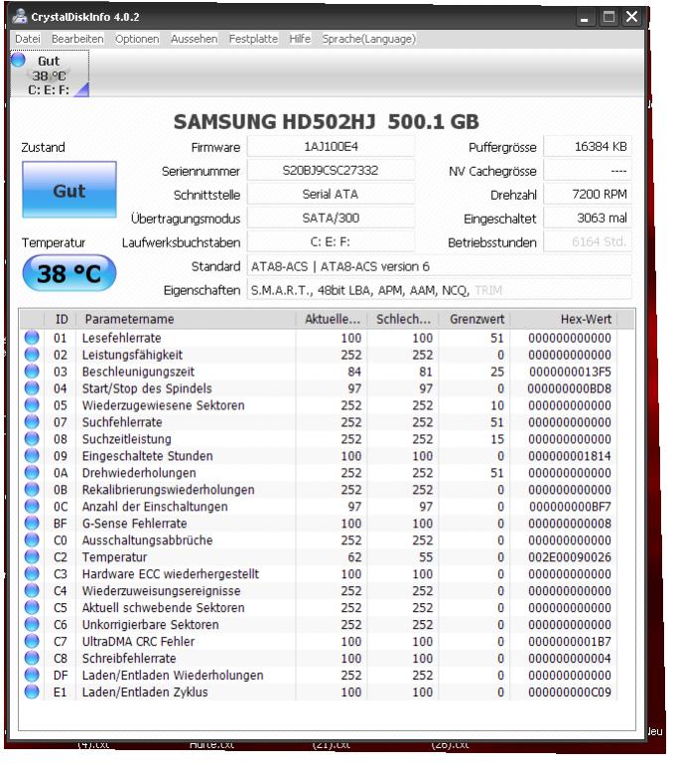The height and width of the screenshot is (764, 676).
Task: Click the status icon for UltraDMA CRC Fehler
Action: pos(32,641)
